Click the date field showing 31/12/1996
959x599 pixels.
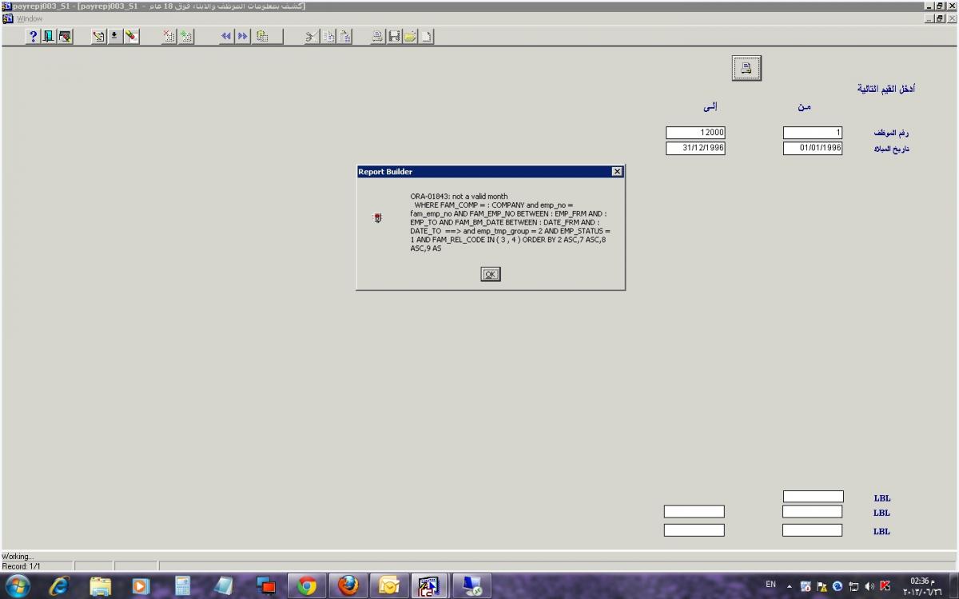[695, 148]
